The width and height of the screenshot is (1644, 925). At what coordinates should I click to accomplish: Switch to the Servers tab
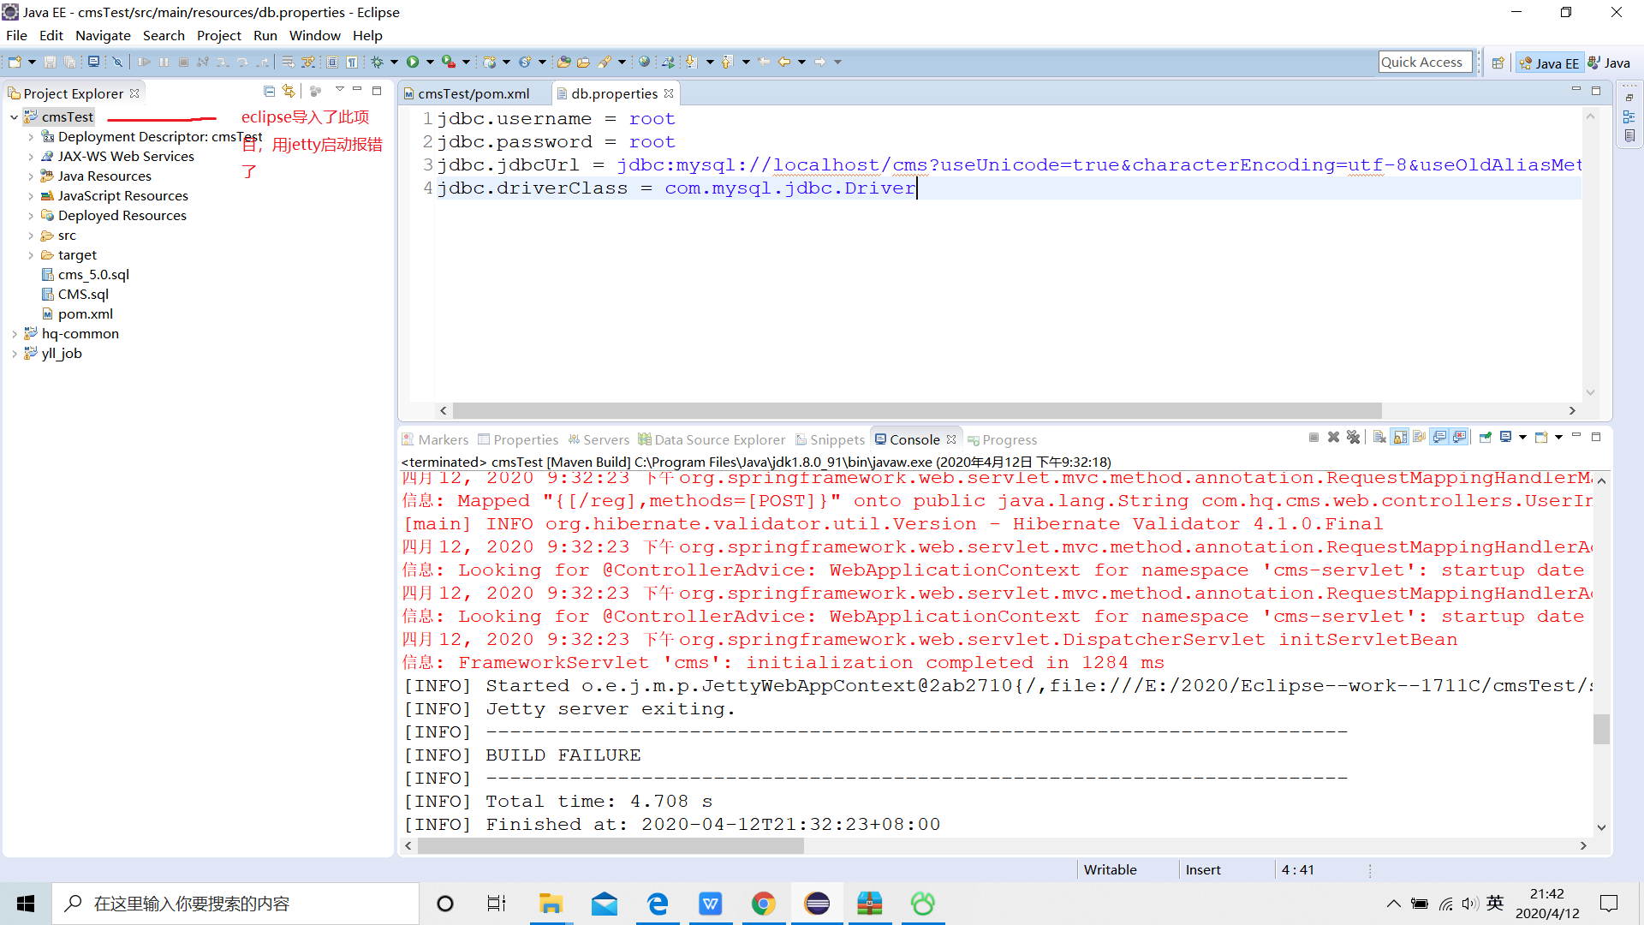pos(599,439)
